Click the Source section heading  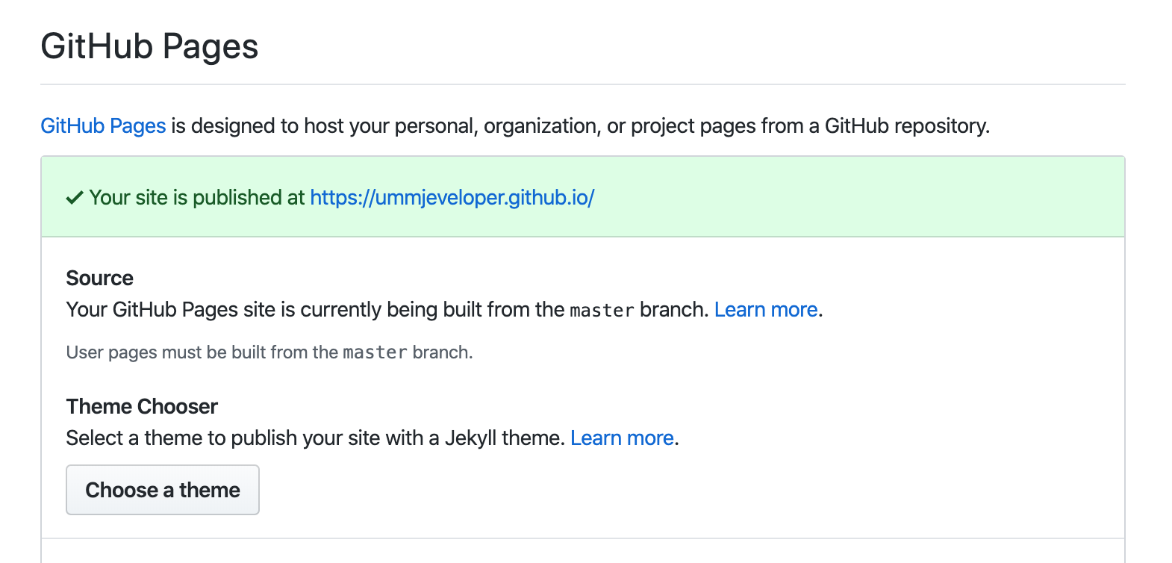coord(99,278)
